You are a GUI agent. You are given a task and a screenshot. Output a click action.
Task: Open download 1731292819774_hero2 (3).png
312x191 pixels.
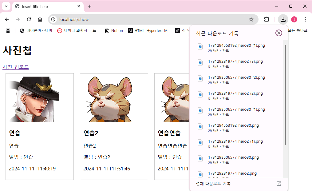pos(236,64)
